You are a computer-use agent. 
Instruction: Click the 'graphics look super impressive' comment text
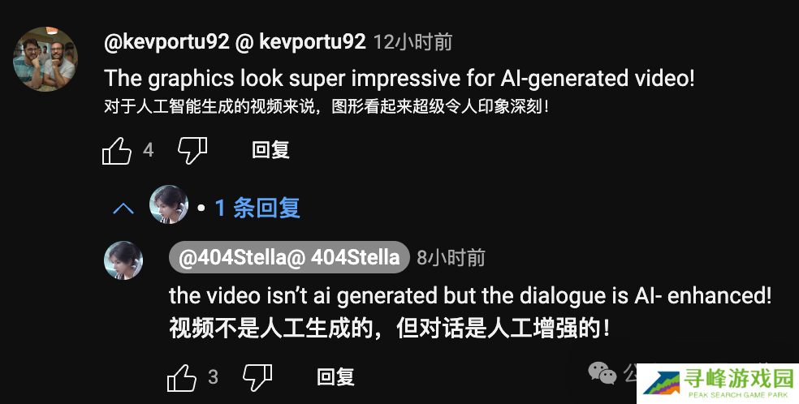[x=399, y=79]
